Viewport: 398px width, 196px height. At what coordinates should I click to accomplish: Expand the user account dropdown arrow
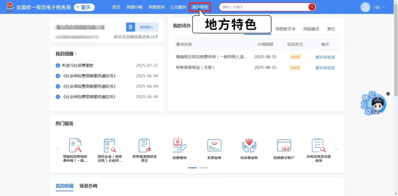384,7
